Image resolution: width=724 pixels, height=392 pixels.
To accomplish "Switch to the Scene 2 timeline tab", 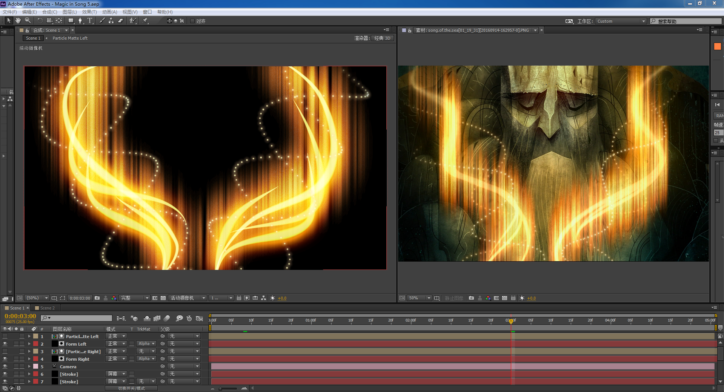I will pos(47,308).
